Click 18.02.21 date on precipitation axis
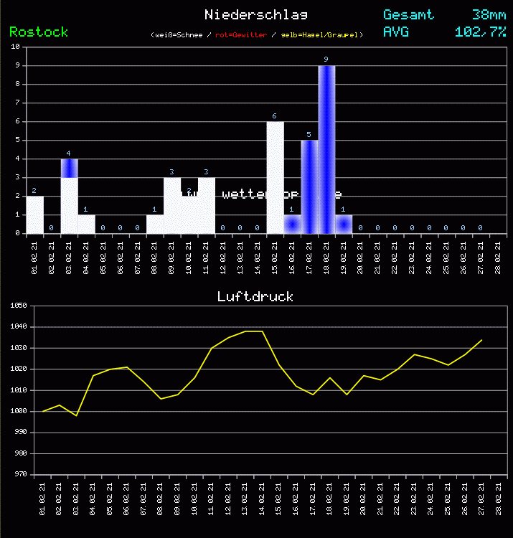513x538 pixels. pyautogui.click(x=327, y=255)
